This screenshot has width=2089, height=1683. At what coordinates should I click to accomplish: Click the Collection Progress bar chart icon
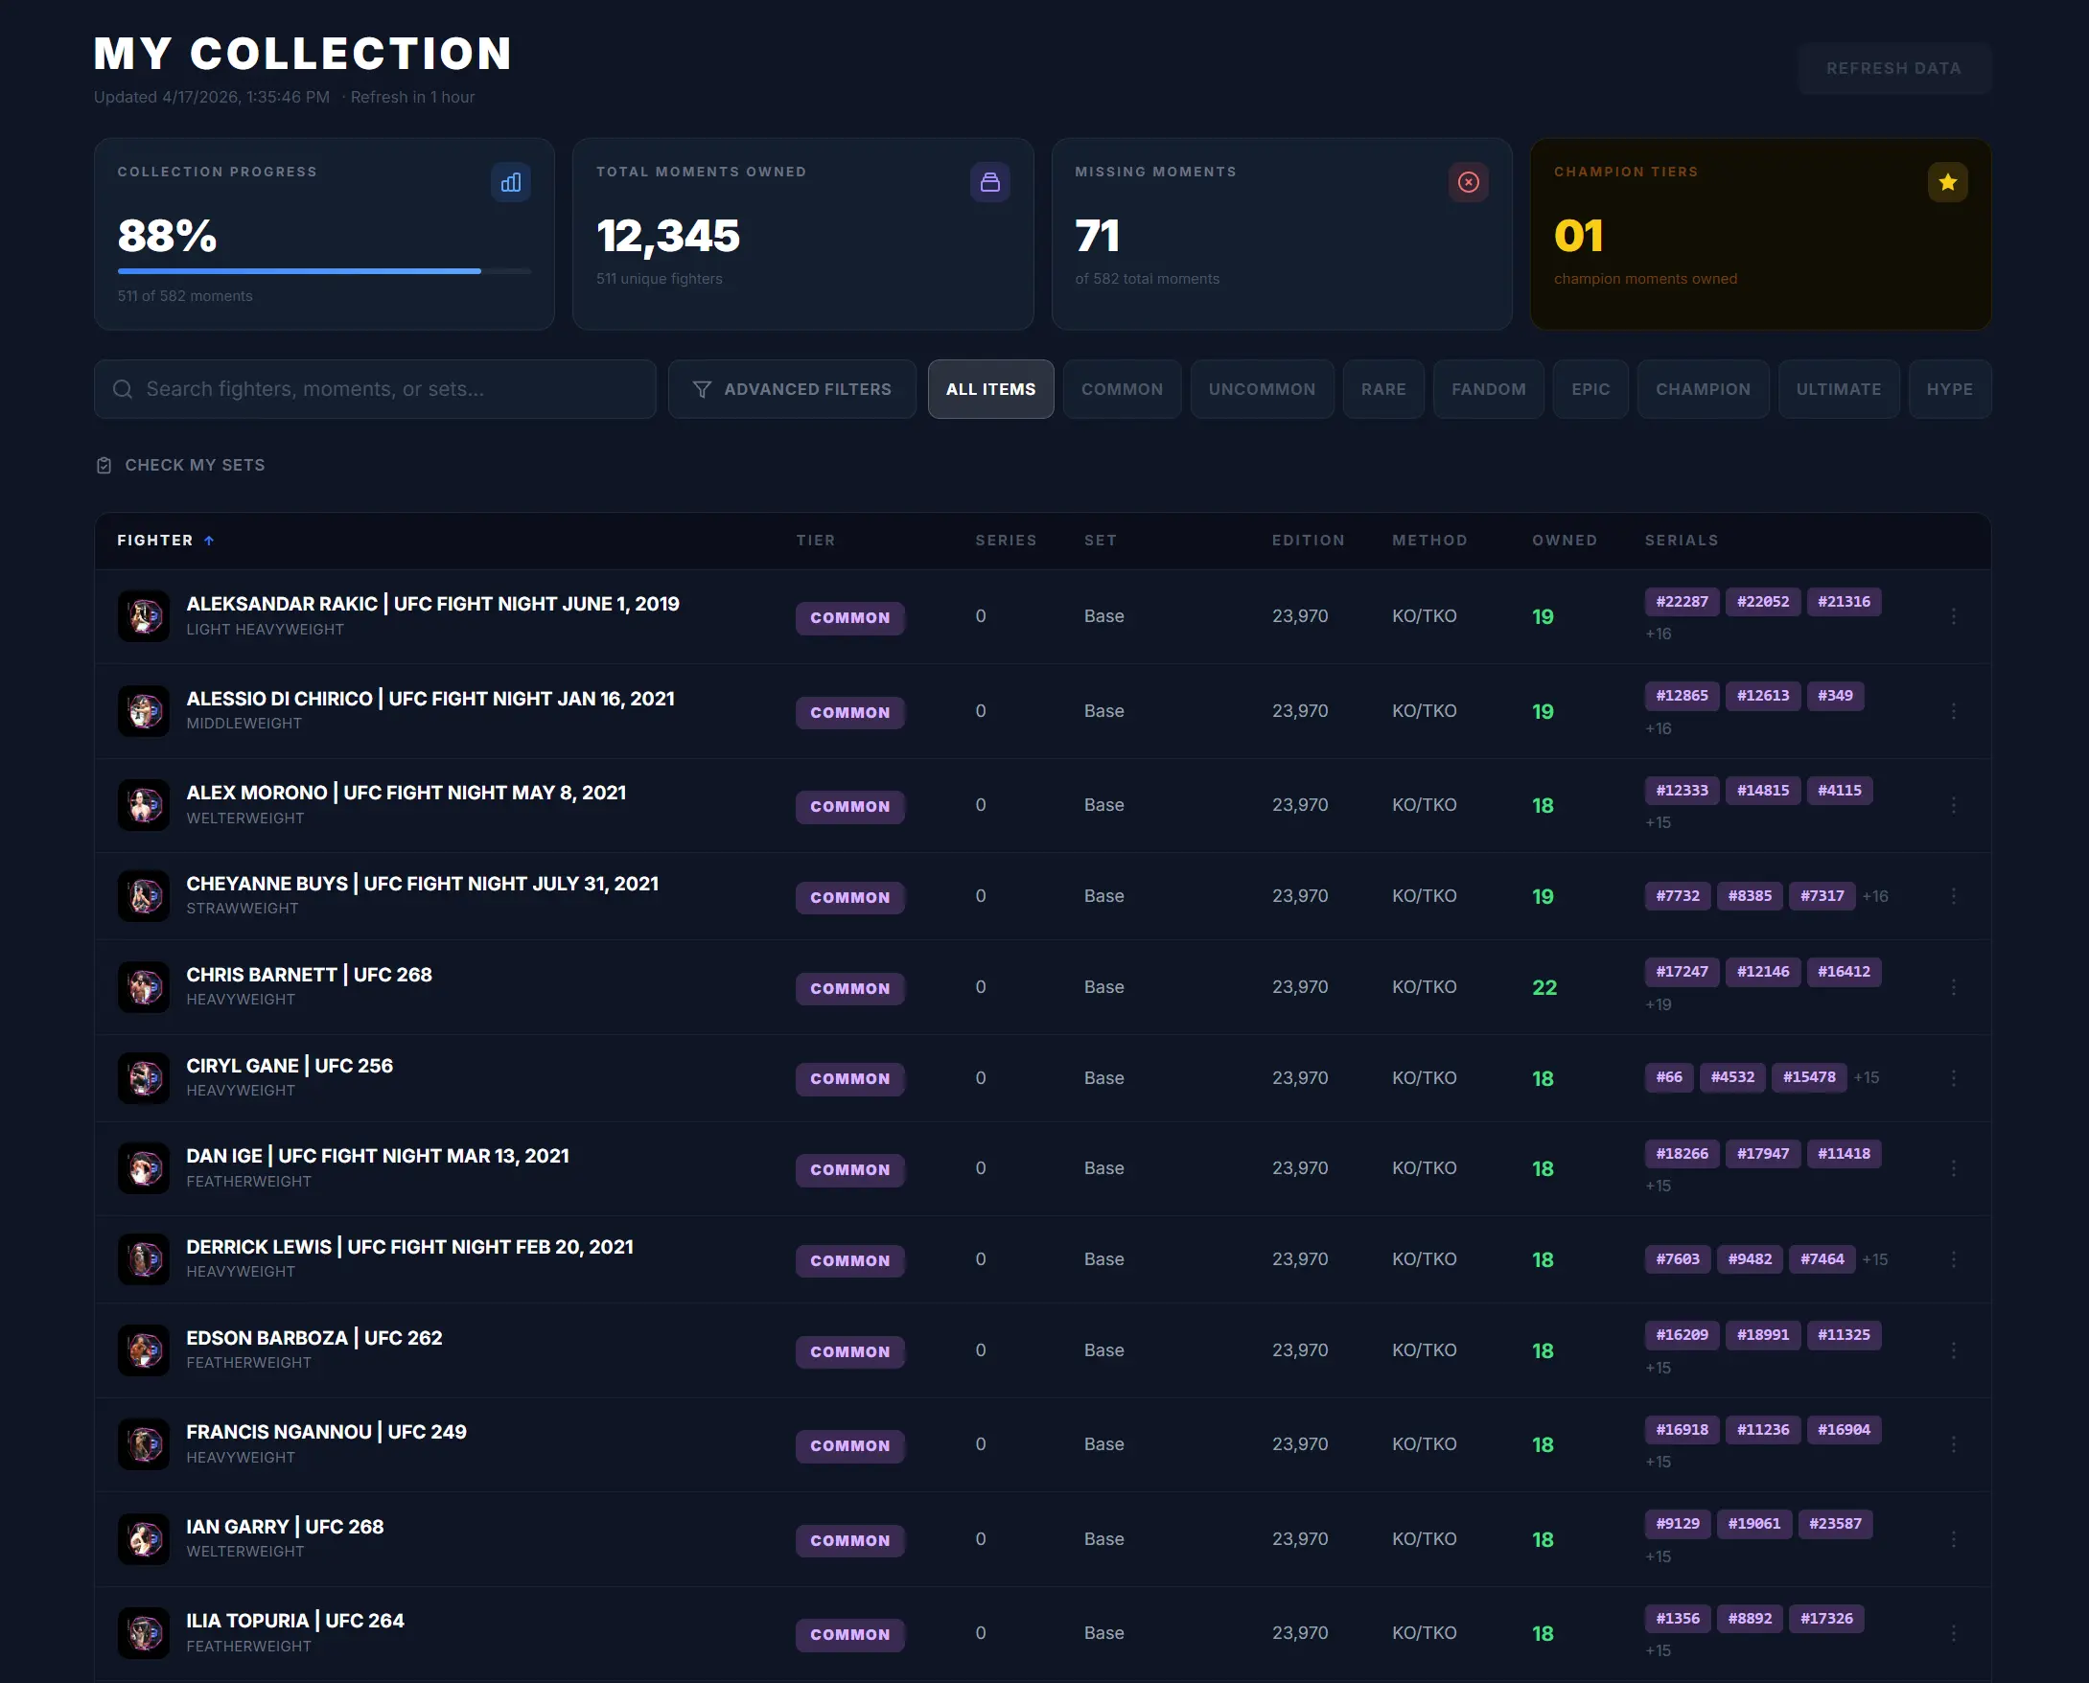point(510,182)
